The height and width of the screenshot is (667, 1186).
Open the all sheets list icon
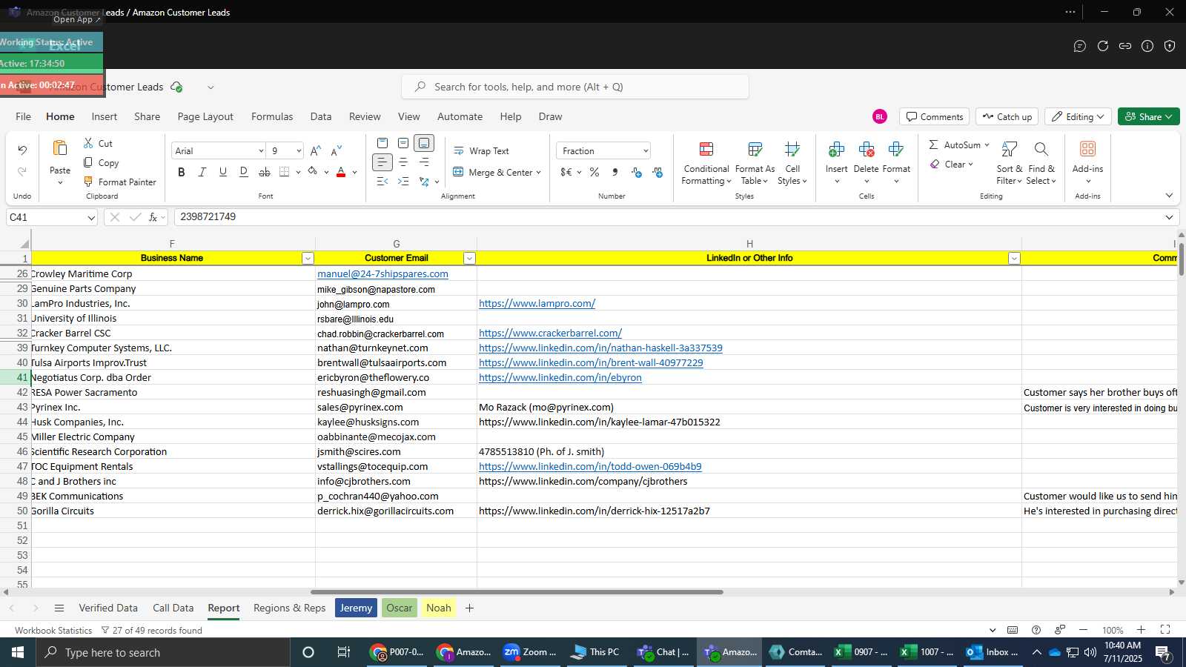pyautogui.click(x=59, y=608)
